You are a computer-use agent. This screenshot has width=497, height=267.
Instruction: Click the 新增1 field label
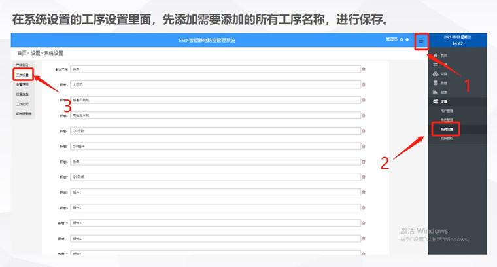63,85
